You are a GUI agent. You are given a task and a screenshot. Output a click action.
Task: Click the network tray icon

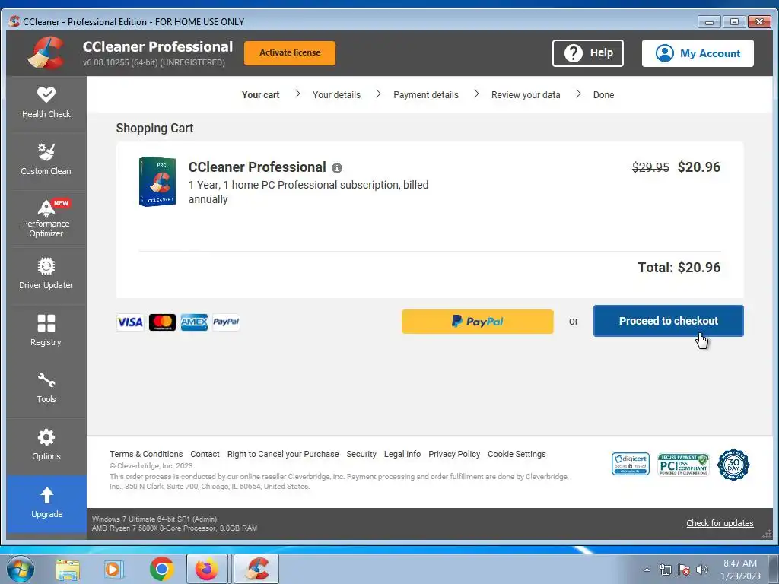(665, 570)
